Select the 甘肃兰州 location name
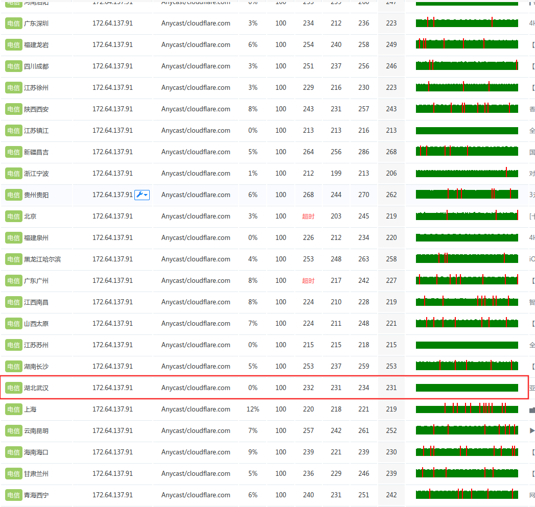Screen dimensions: 535x507 pyautogui.click(x=36, y=474)
